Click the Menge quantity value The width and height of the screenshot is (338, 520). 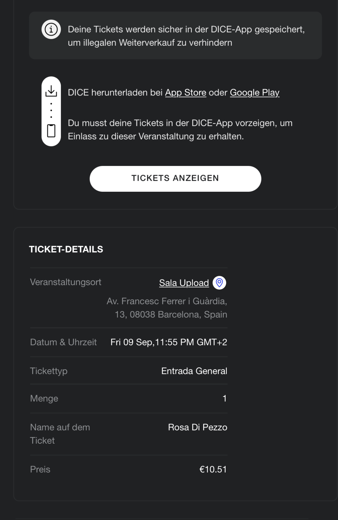click(x=224, y=399)
